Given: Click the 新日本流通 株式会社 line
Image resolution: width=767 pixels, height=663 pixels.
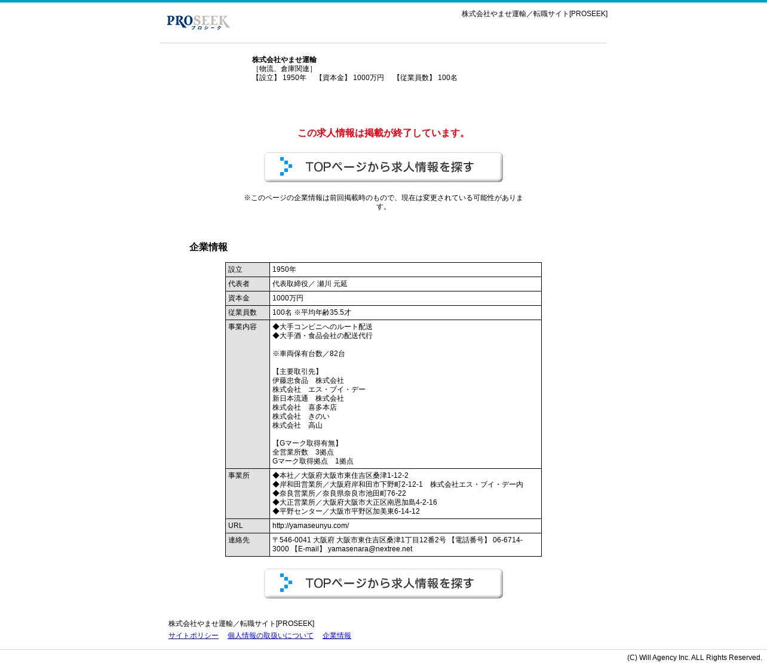Looking at the screenshot, I should click(x=308, y=398).
